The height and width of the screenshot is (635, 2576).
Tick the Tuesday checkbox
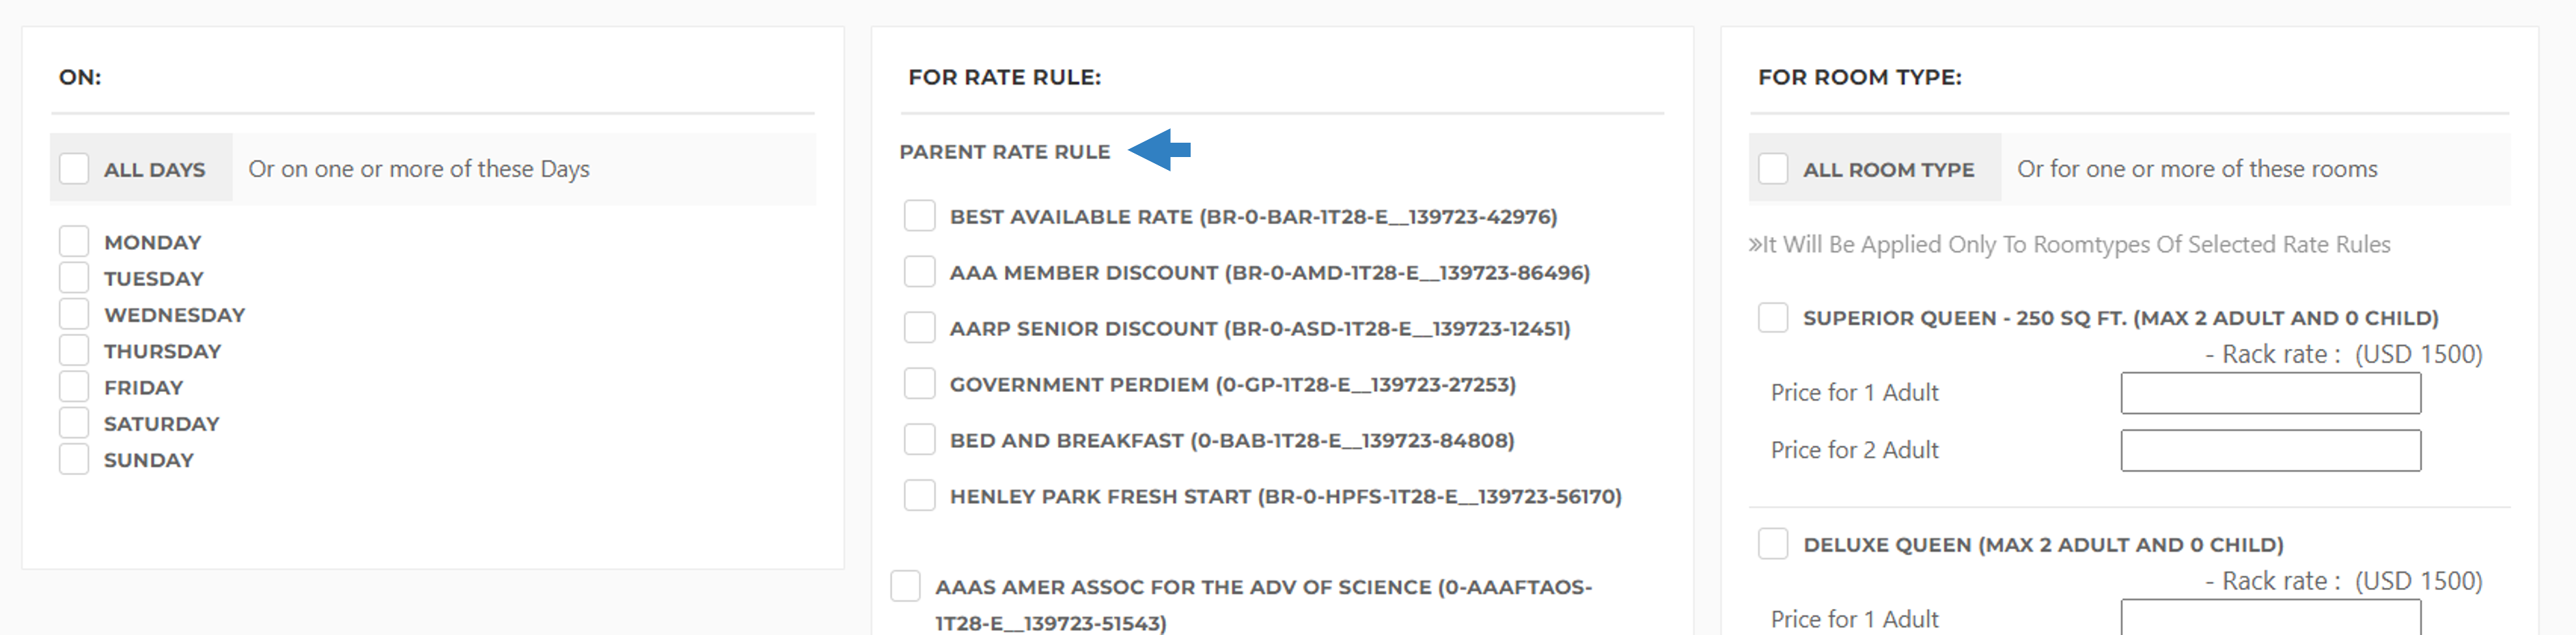click(74, 277)
